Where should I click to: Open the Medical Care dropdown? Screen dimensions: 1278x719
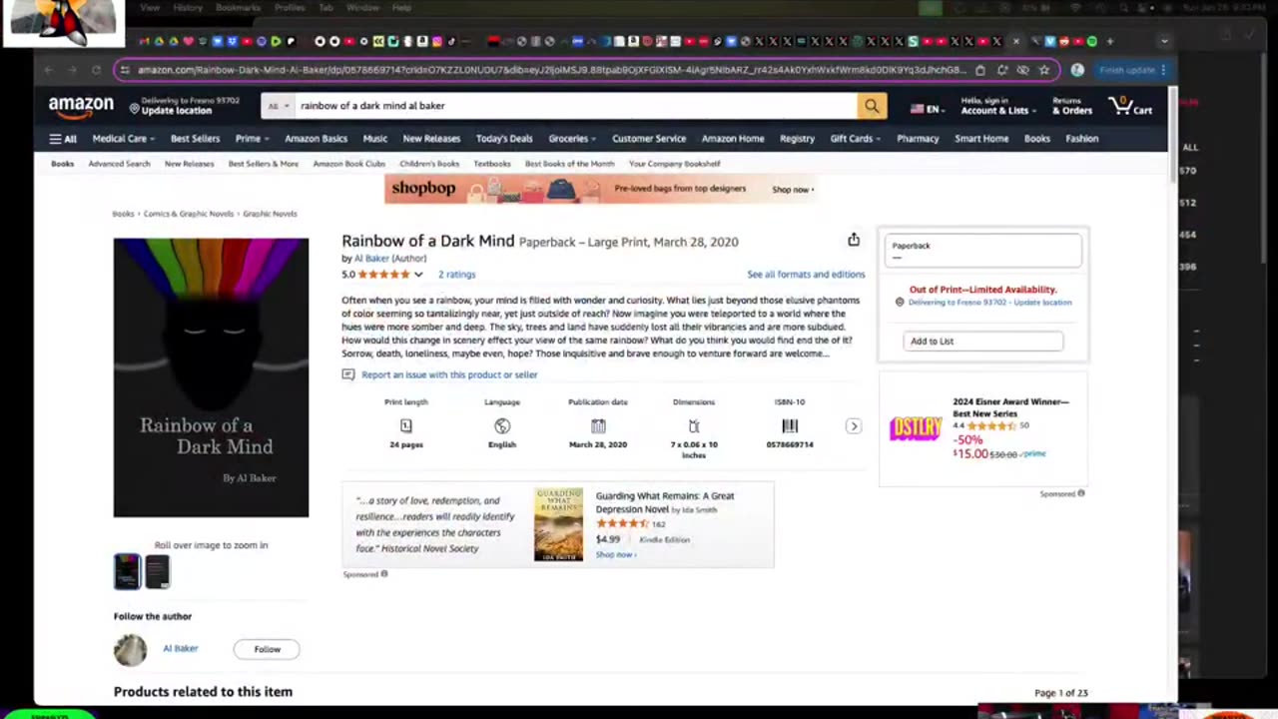tap(123, 139)
